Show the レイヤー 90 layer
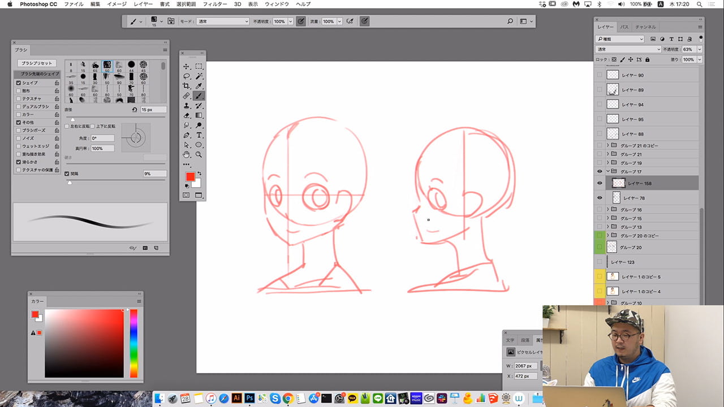 tap(600, 75)
